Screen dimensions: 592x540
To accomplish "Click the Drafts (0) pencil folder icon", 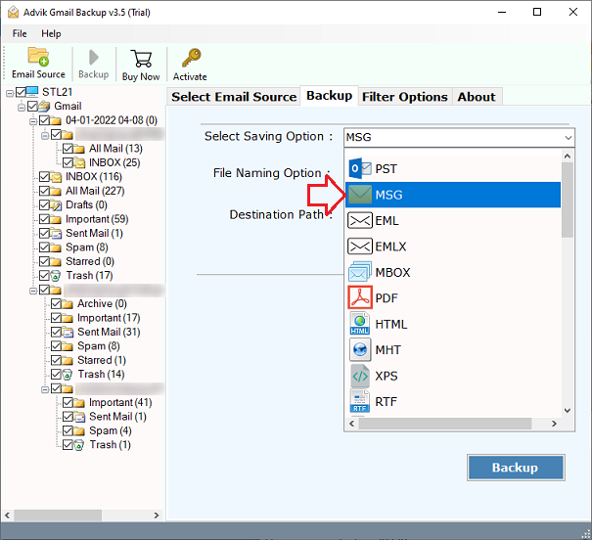I will (x=56, y=204).
